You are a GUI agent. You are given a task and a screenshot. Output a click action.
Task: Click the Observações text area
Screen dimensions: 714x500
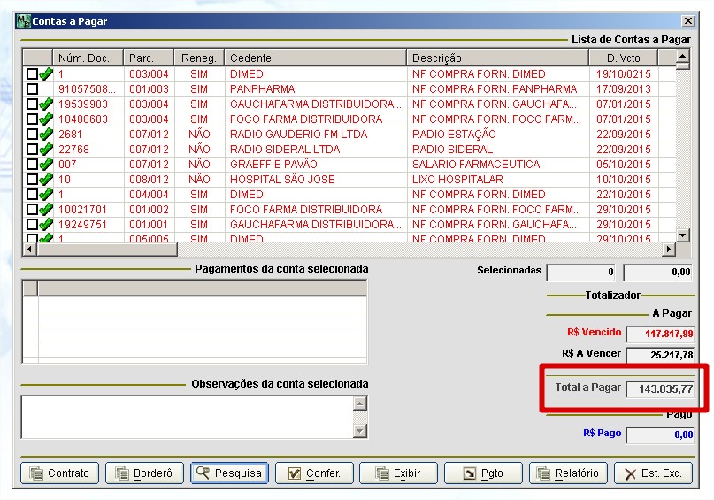tap(186, 417)
